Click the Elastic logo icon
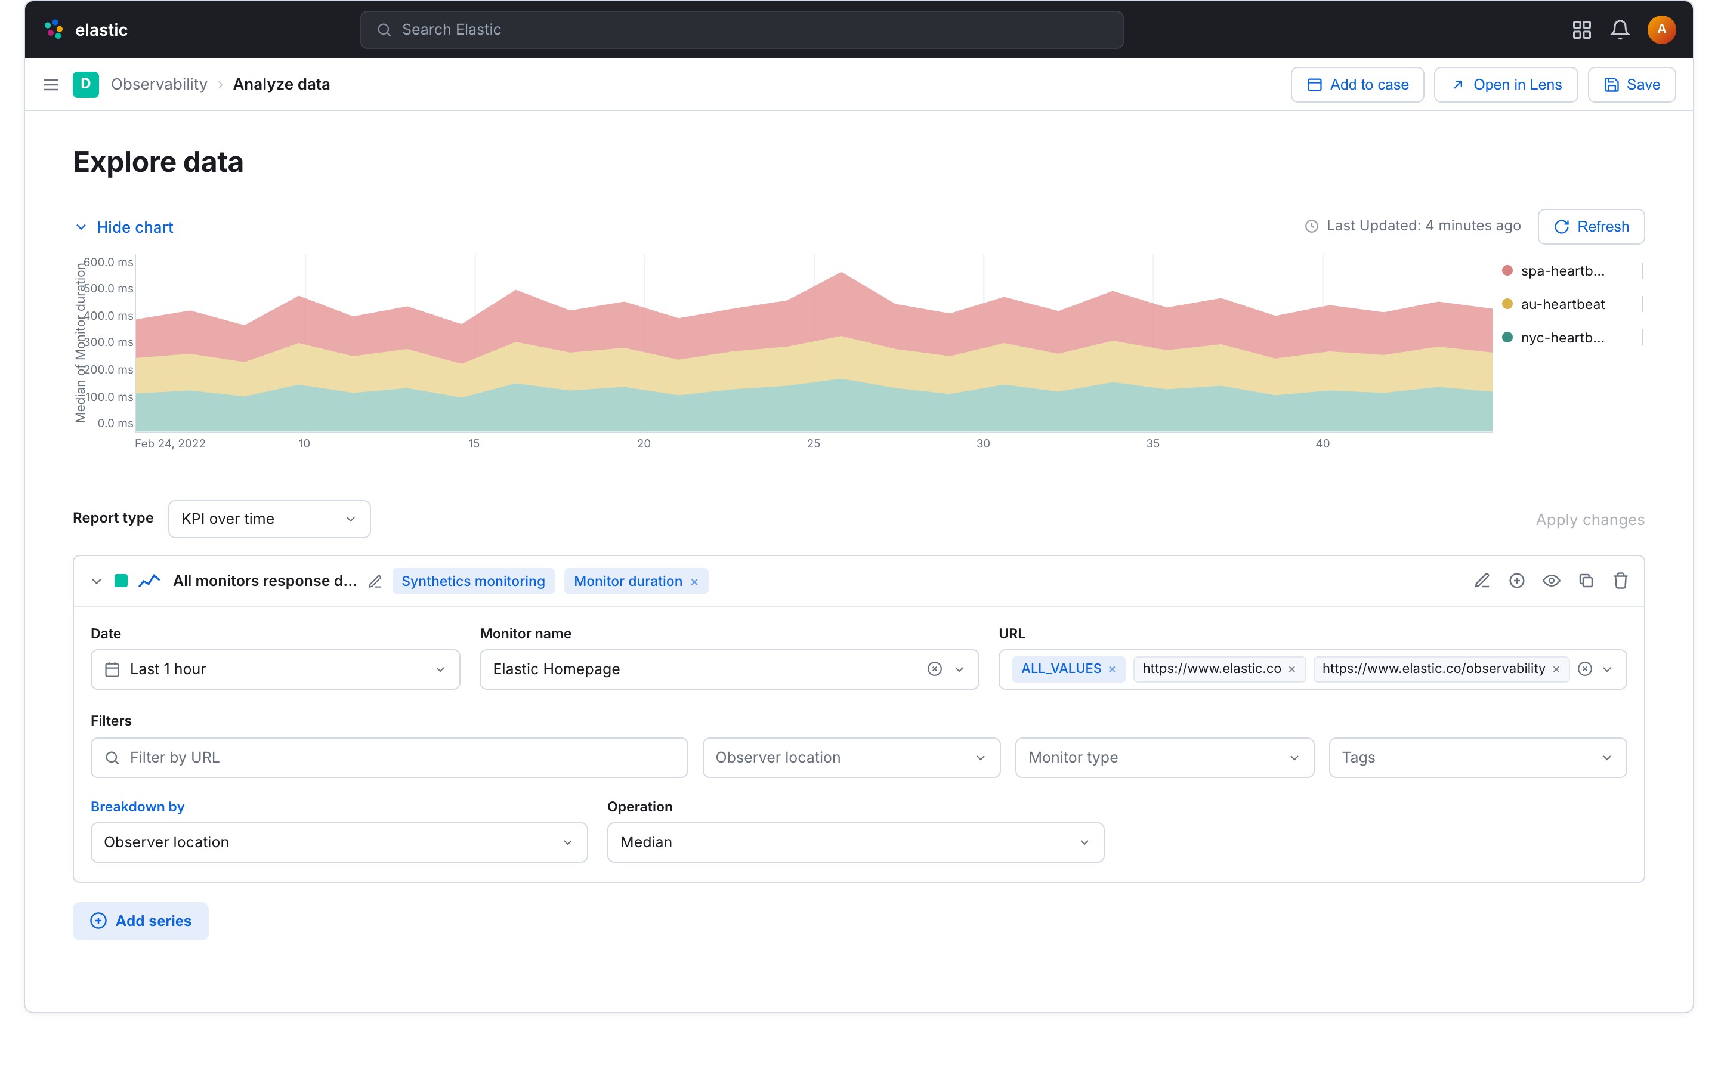1718x1074 pixels. click(54, 29)
